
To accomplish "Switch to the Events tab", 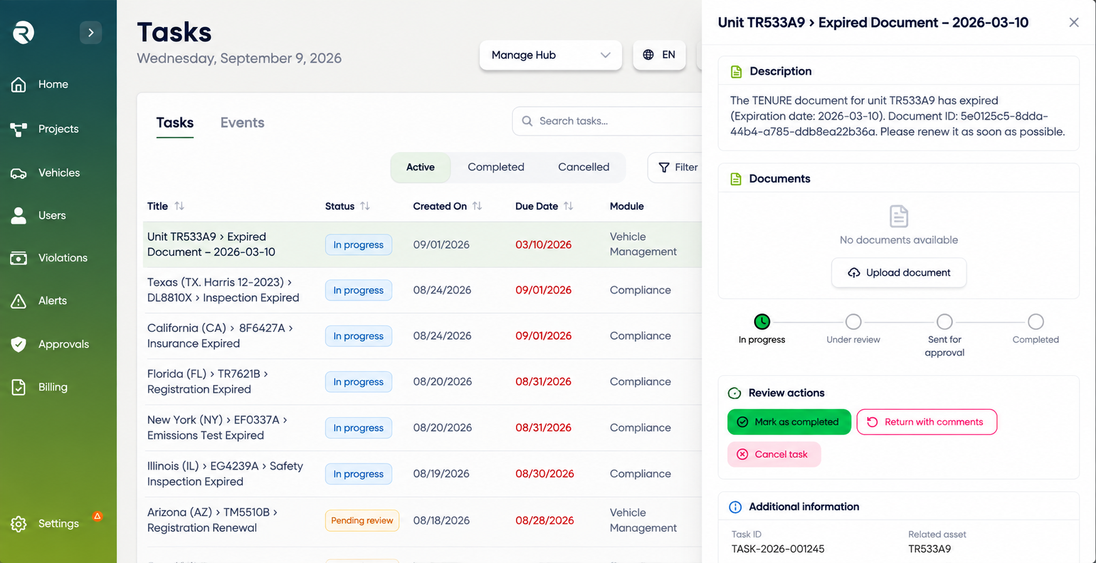I will (242, 123).
